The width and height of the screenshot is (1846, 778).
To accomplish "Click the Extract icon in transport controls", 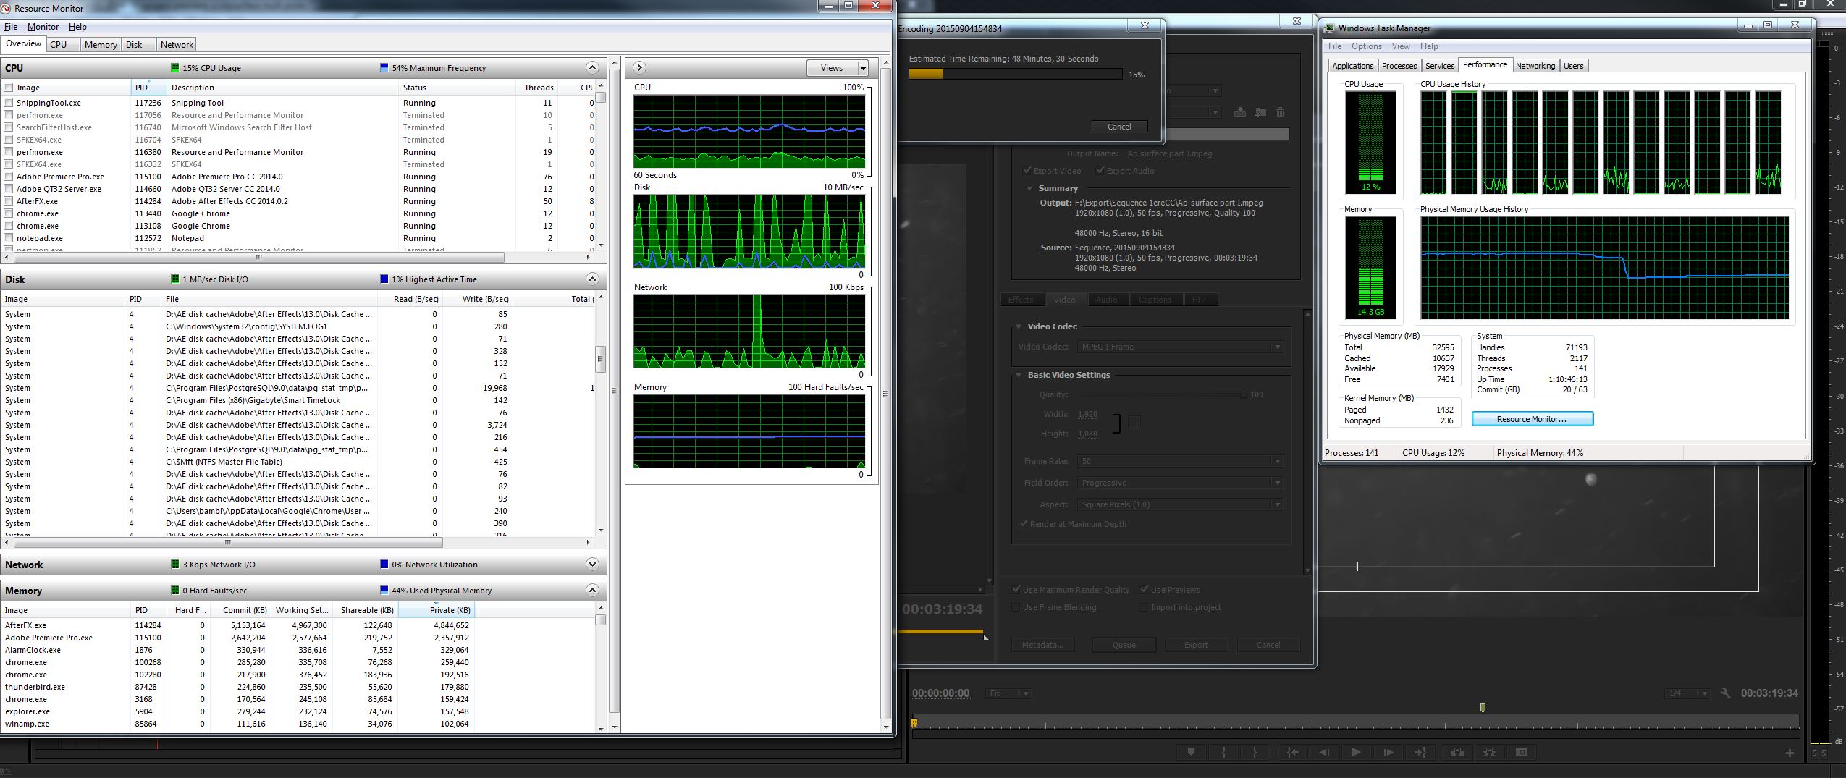I will [x=1489, y=753].
